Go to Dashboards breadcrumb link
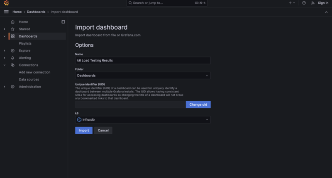 (36, 12)
